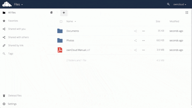Image resolution: width=192 pixels, height=108 pixels.
Task: Click the 663 KB size of Photos
Action: 160,40
